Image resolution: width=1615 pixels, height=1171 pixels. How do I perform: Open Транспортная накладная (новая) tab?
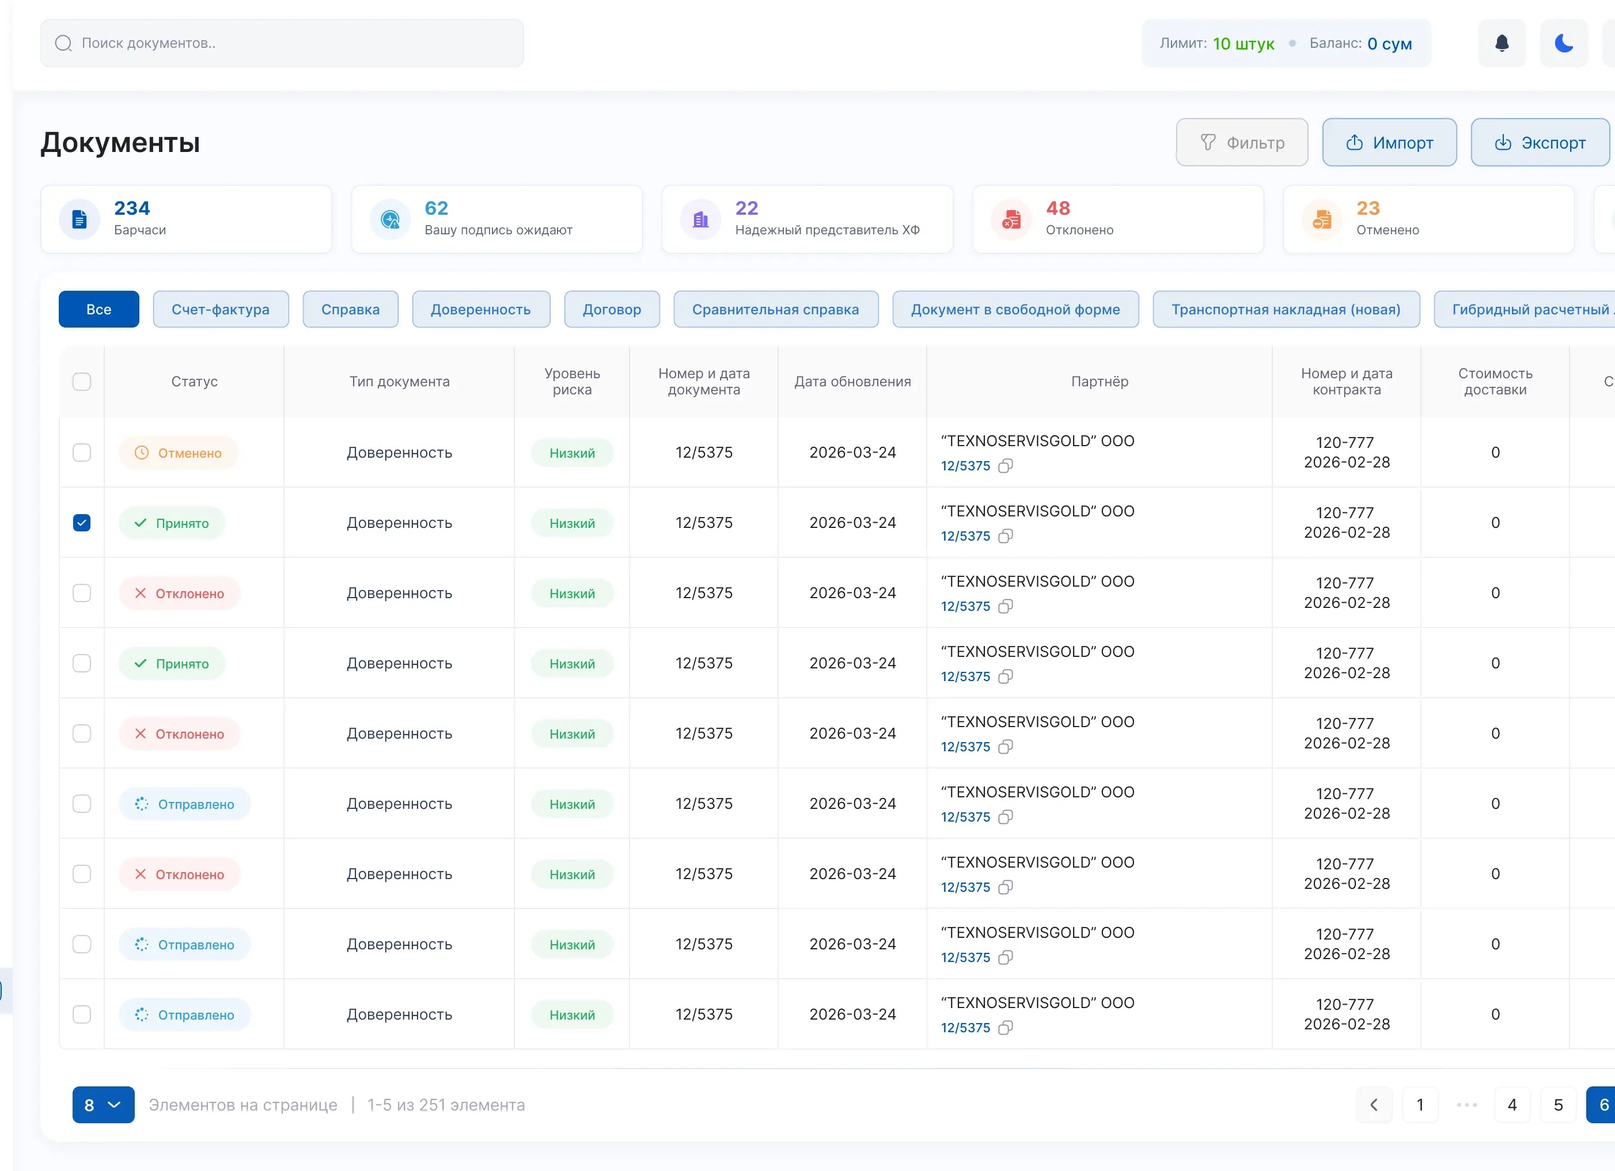[x=1286, y=310]
